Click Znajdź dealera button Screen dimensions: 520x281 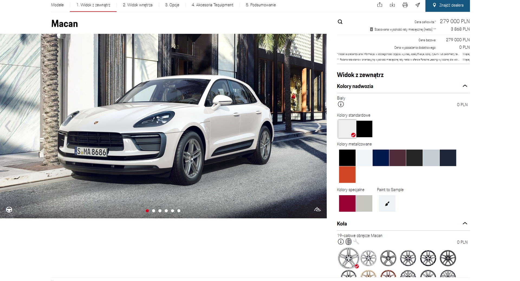click(447, 5)
